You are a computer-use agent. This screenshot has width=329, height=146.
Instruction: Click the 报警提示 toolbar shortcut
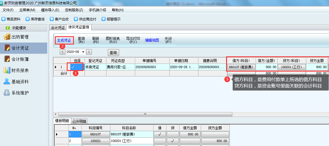(x=111, y=19)
